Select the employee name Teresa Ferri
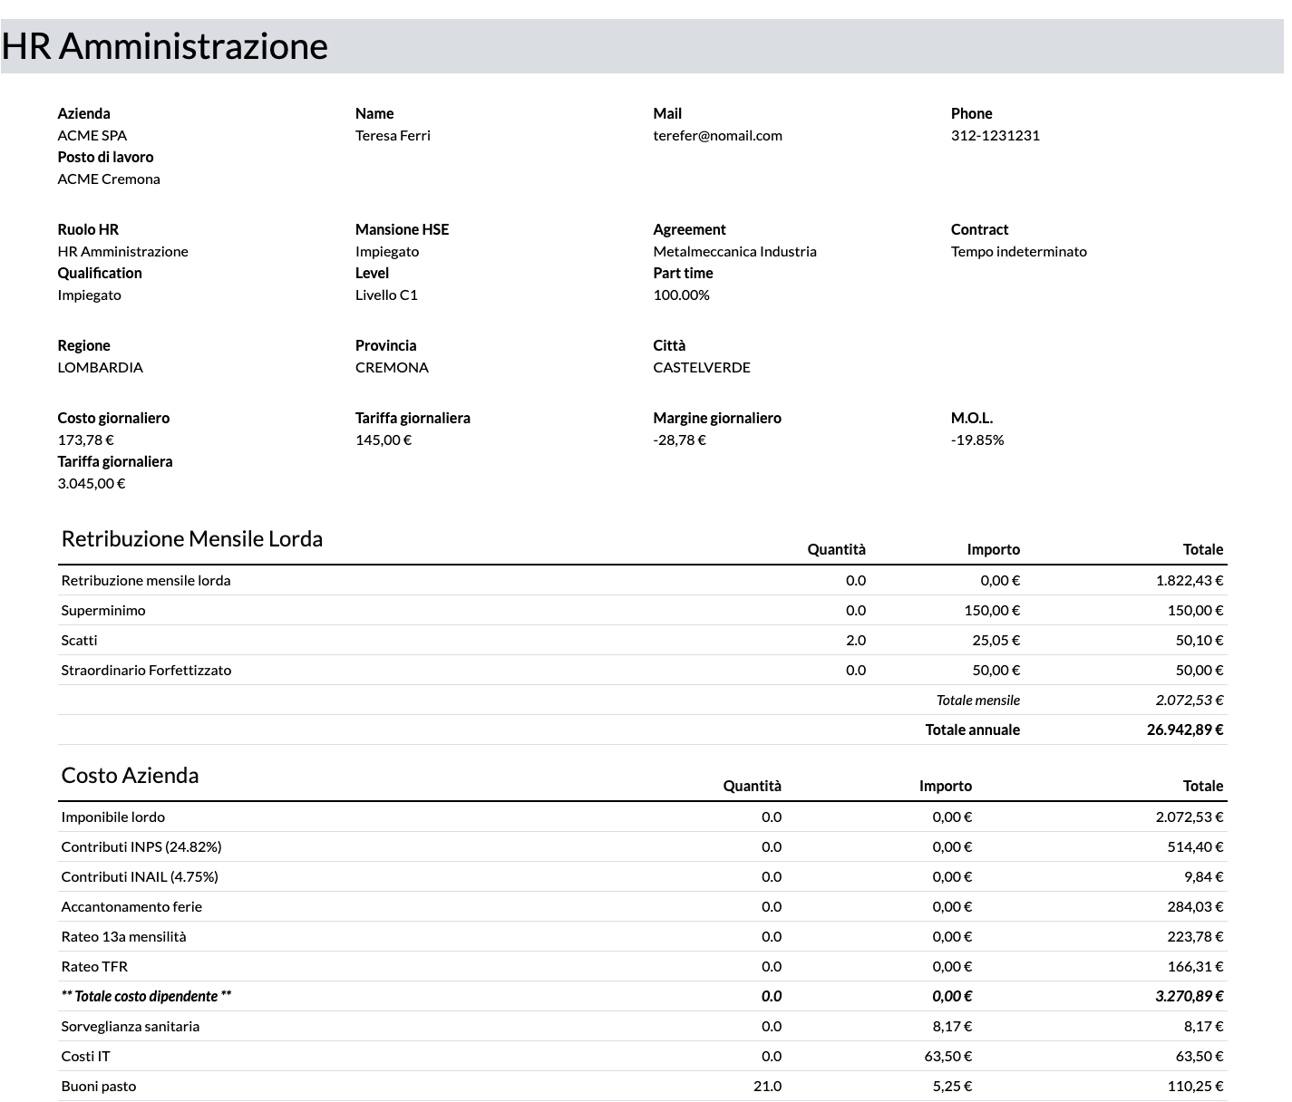1292x1102 pixels. (393, 135)
